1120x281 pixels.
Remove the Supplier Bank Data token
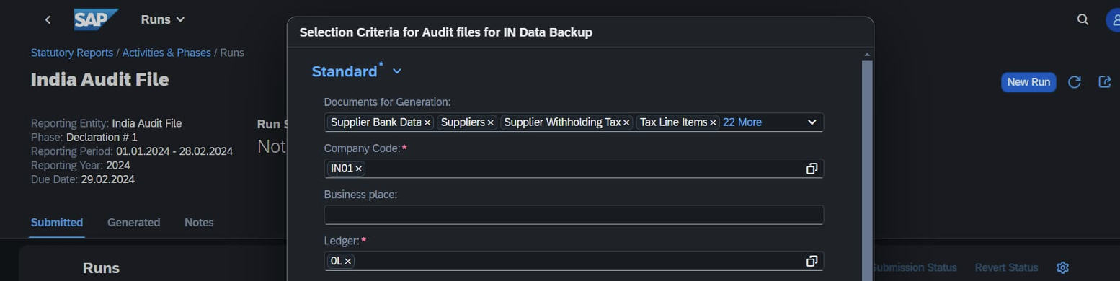427,123
